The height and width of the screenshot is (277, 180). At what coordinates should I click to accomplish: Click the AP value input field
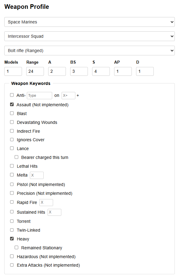123,71
